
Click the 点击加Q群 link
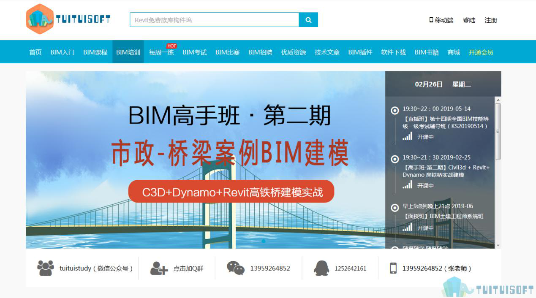pyautogui.click(x=188, y=268)
